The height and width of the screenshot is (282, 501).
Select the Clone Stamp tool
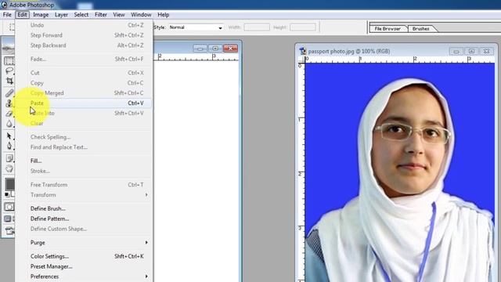point(9,103)
